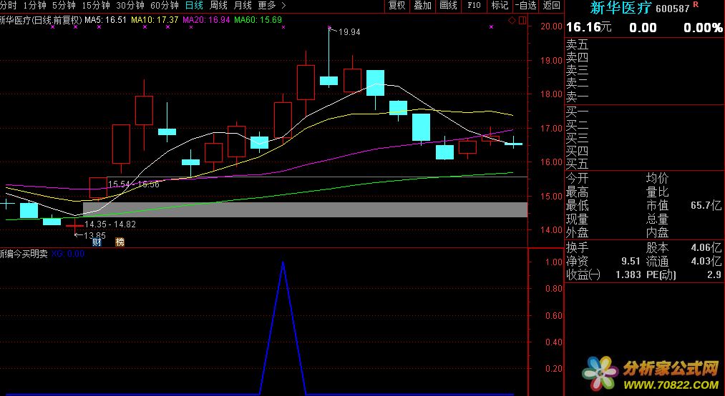Open the 复权 adjustment menu
Viewport: 725px width, 396px height.
(x=396, y=5)
